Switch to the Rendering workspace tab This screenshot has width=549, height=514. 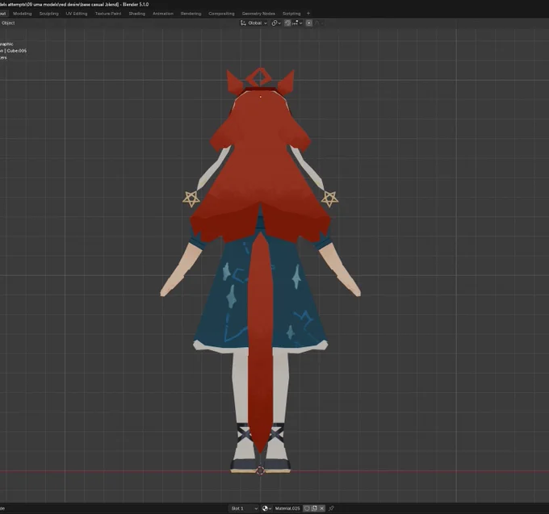[191, 14]
